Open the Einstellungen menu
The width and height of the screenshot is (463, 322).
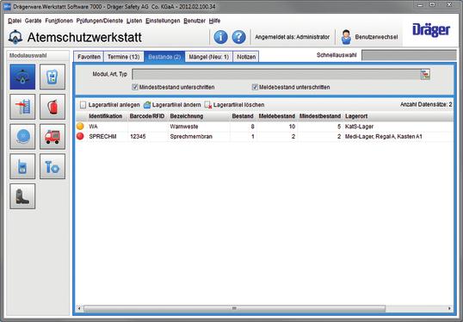coord(163,21)
